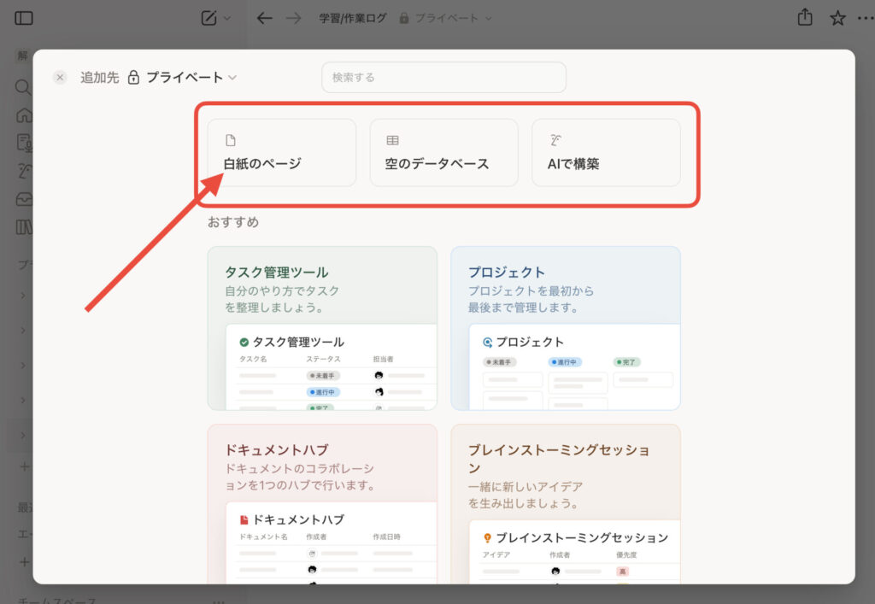875x604 pixels.
Task: Open the プライベート dropdown in top bar
Action: click(446, 19)
